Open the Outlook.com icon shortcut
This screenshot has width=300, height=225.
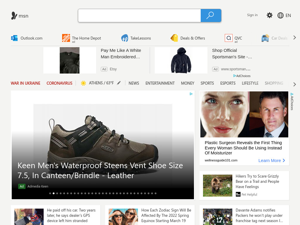coord(14,38)
